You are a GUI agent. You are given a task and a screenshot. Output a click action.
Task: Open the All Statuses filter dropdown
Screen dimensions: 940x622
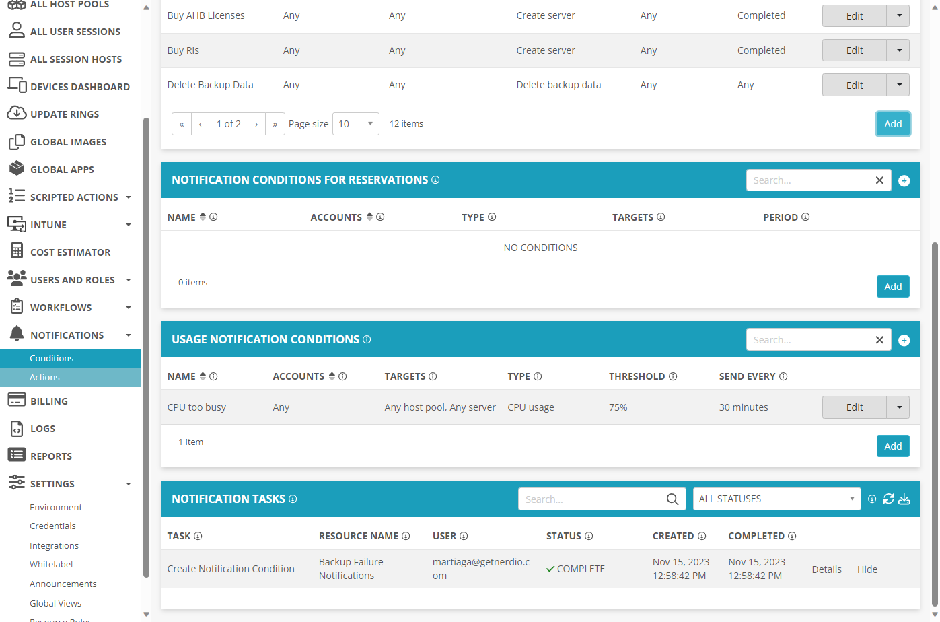(x=776, y=499)
